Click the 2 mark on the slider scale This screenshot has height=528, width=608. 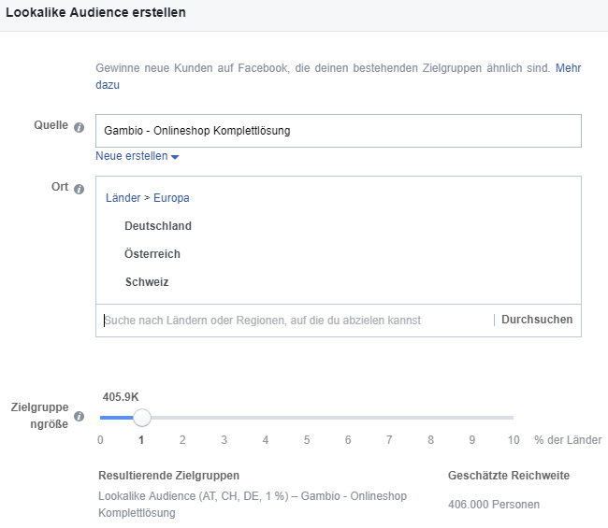(x=182, y=439)
